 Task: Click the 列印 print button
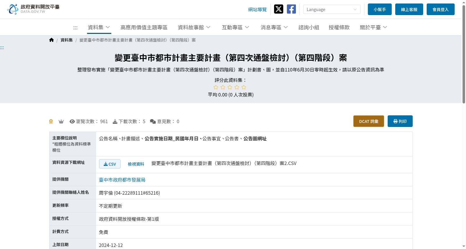click(400, 121)
